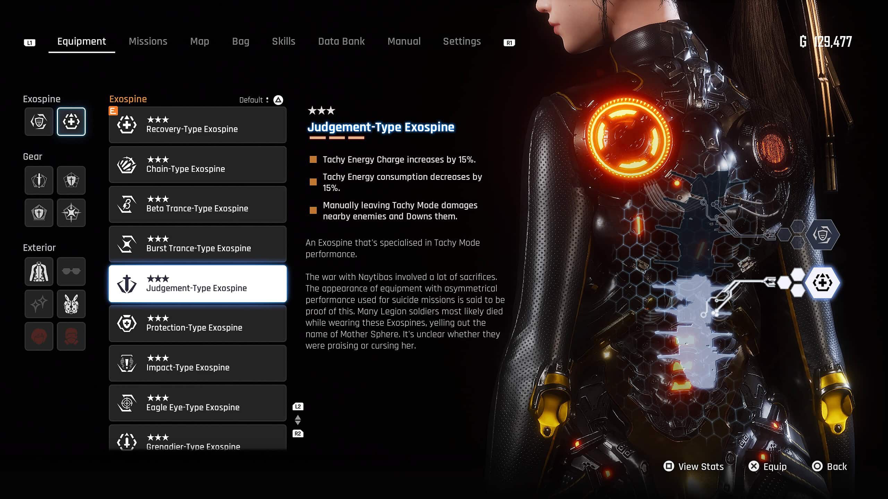Image resolution: width=888 pixels, height=499 pixels.
Task: Click the L2 page-up list indicator
Action: click(x=298, y=406)
